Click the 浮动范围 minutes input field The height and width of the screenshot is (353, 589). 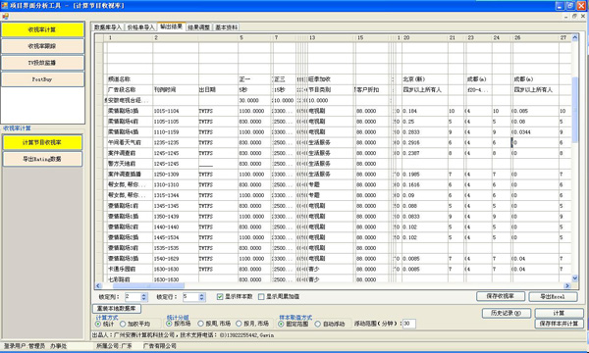[409, 324]
